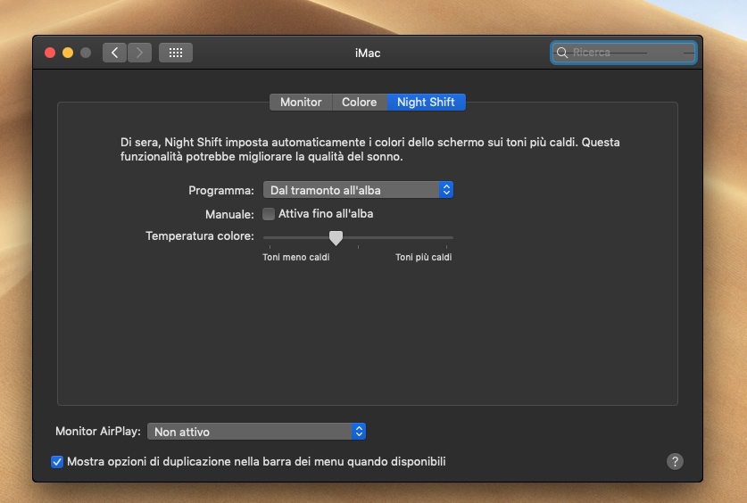Screen dimensions: 747x503
Task: Minimize the window with yellow button
Action: tap(68, 53)
